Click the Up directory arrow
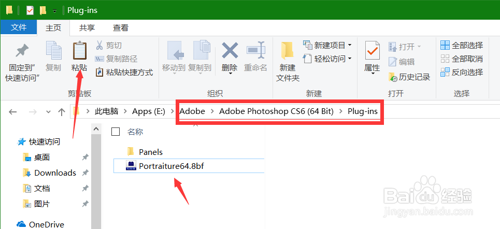 [x=62, y=111]
